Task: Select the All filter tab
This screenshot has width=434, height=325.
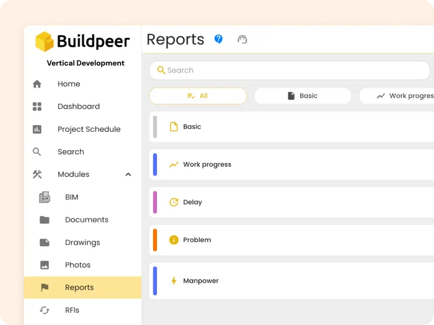Action: click(x=198, y=96)
